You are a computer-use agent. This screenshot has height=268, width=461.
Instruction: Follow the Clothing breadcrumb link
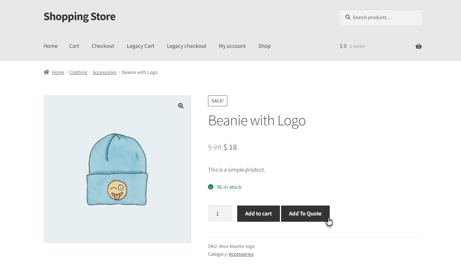78,72
